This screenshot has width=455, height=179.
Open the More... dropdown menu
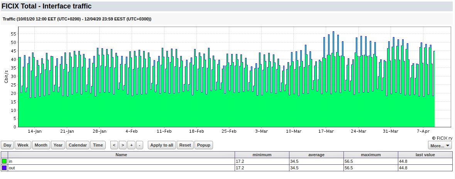click(440, 145)
